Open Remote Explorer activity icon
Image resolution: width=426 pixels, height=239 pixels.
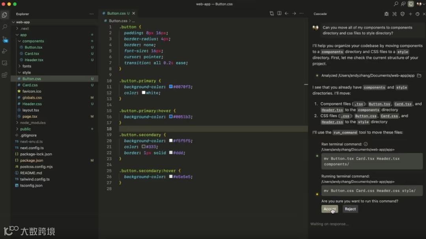(5, 63)
